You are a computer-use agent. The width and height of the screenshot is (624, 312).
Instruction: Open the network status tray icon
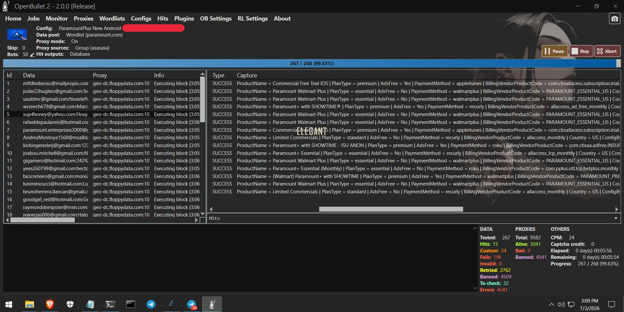point(571,305)
